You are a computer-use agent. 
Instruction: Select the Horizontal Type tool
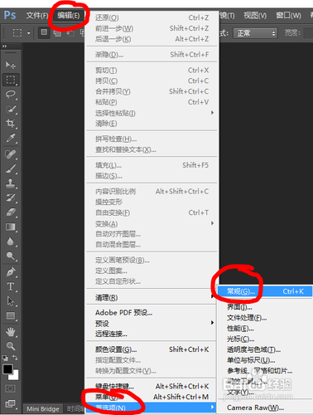click(x=11, y=286)
